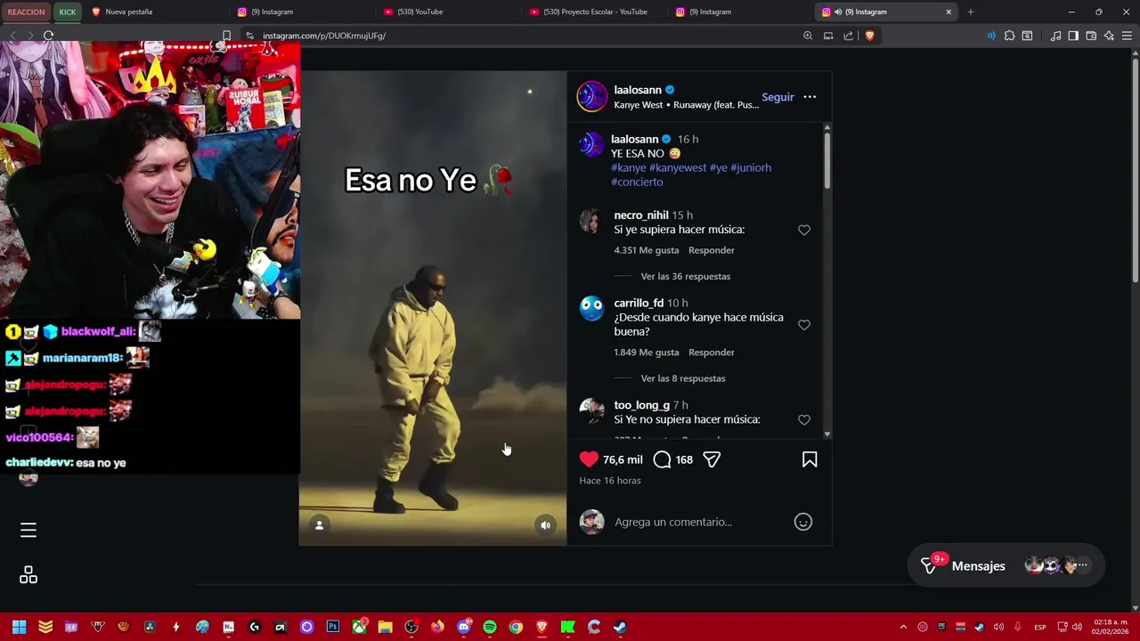Open Brave Leo AI sparkle icon
The image size is (1140, 641).
1109,36
